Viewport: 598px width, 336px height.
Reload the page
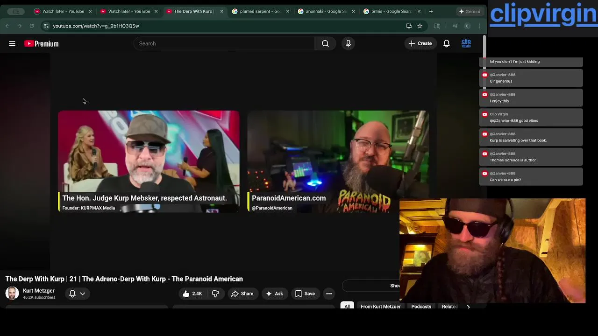coord(32,26)
